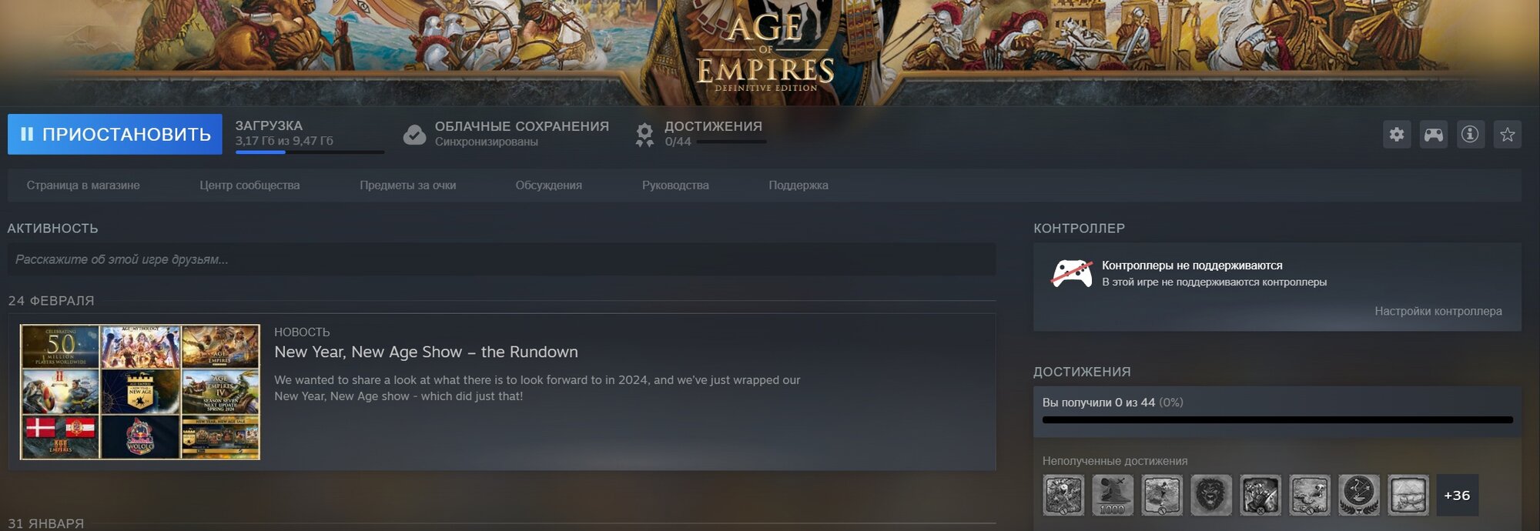Open Руководства tab
Viewport: 1540px width, 531px height.
coord(675,185)
